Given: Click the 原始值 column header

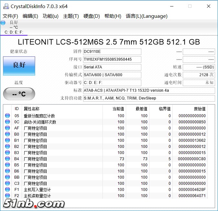Looking at the screenshot, I should (200, 109).
